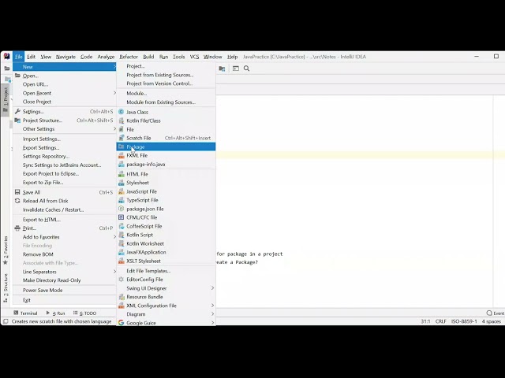Toggle Power Save Mode
505x378 pixels.
65,290
